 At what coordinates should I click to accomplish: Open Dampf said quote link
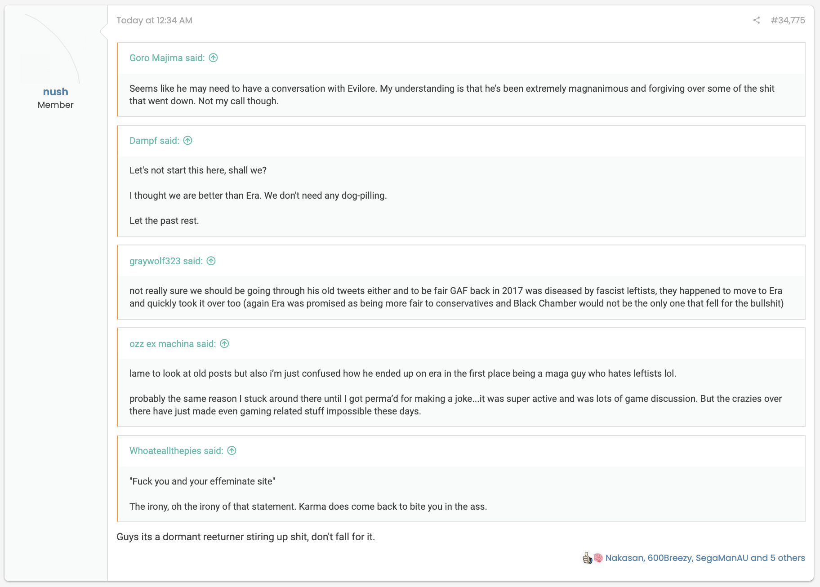pyautogui.click(x=154, y=141)
